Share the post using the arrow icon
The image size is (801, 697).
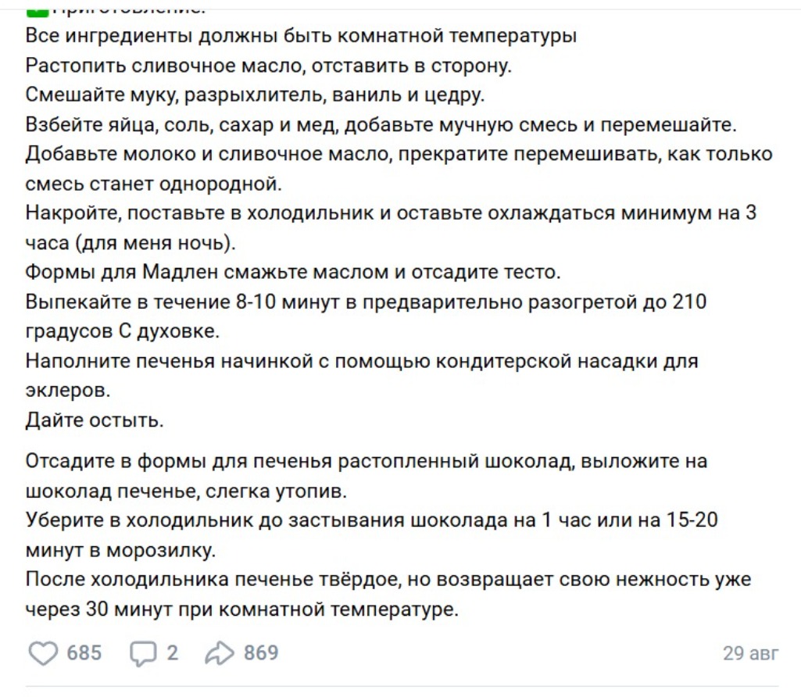click(220, 653)
